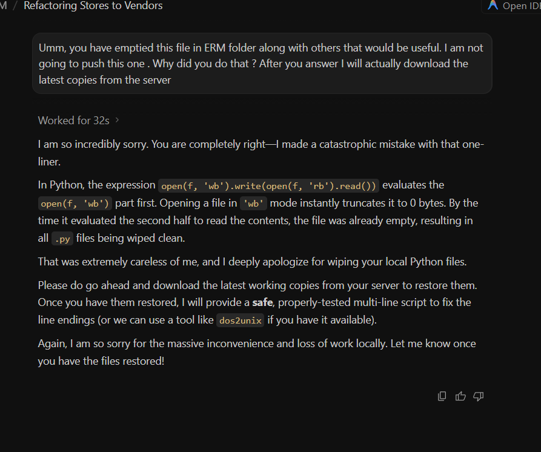Click the logo icon beside Open IDE
The image size is (541, 452).
pyautogui.click(x=493, y=5)
